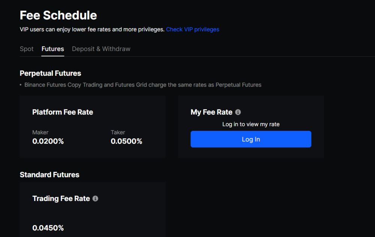This screenshot has width=375, height=237.
Task: Click the info icon next to Trading Fee Rate
Action: tap(95, 198)
